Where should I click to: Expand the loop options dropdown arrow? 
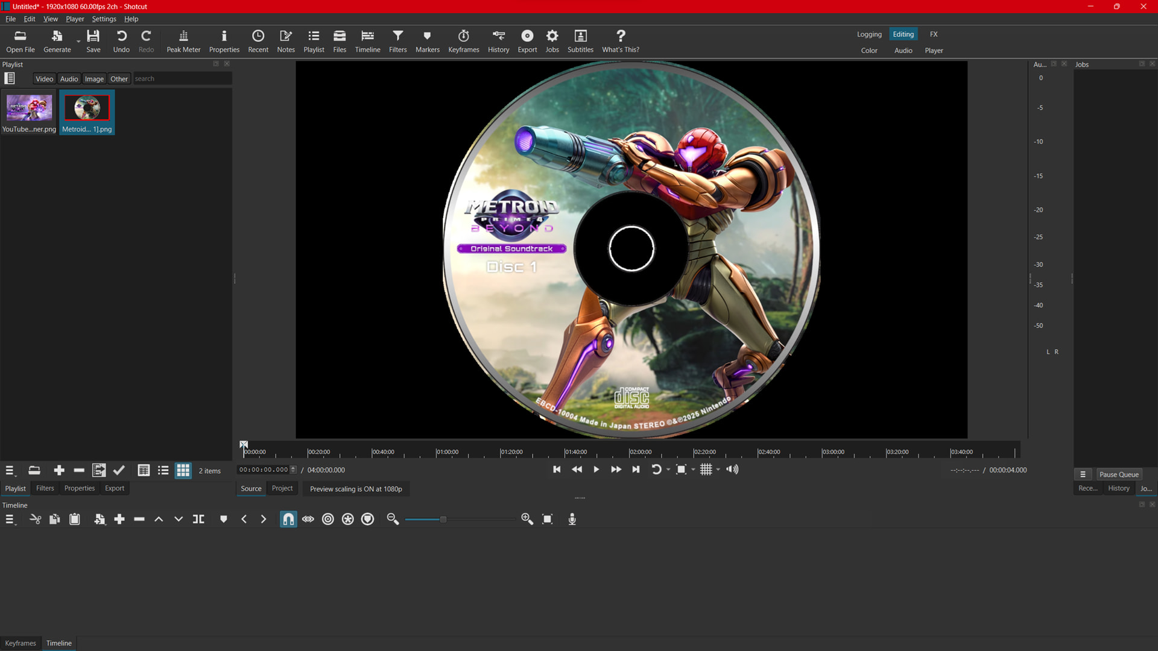pyautogui.click(x=668, y=470)
